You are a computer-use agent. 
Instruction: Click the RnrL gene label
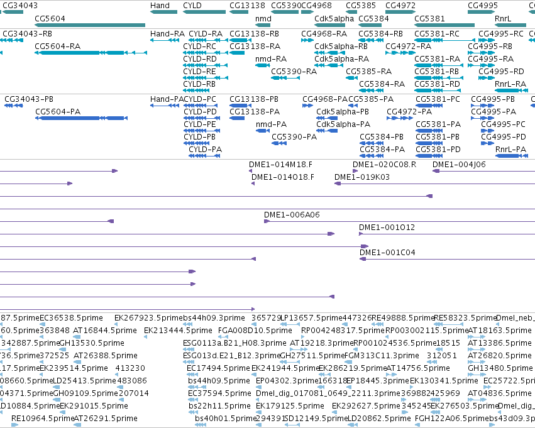pos(503,18)
